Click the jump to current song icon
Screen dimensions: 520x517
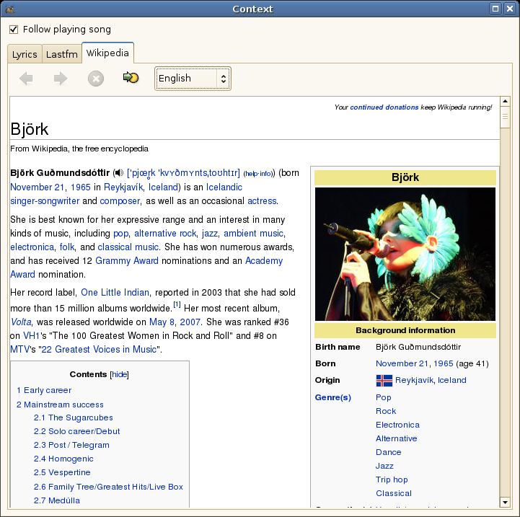(x=131, y=78)
